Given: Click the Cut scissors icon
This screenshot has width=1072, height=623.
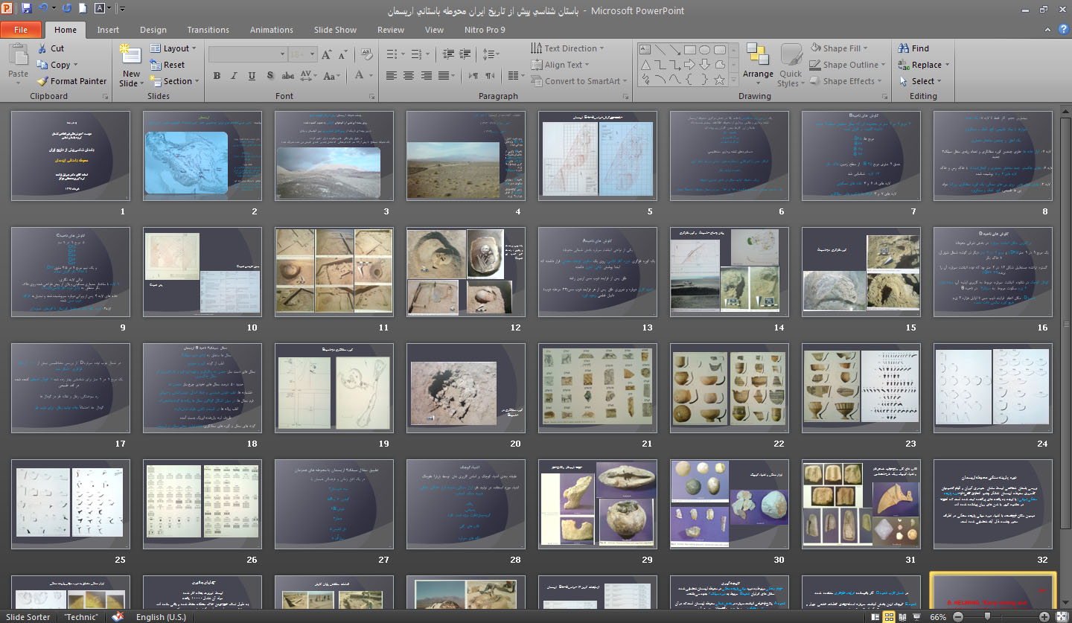Looking at the screenshot, I should (x=42, y=48).
